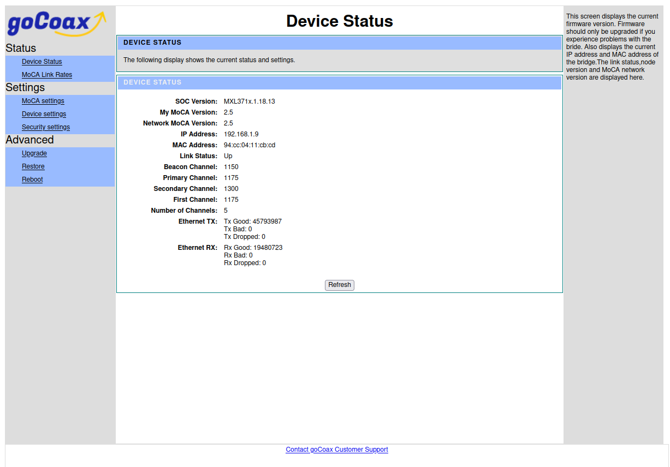Open the Security settings page
670x467 pixels.
tap(46, 127)
